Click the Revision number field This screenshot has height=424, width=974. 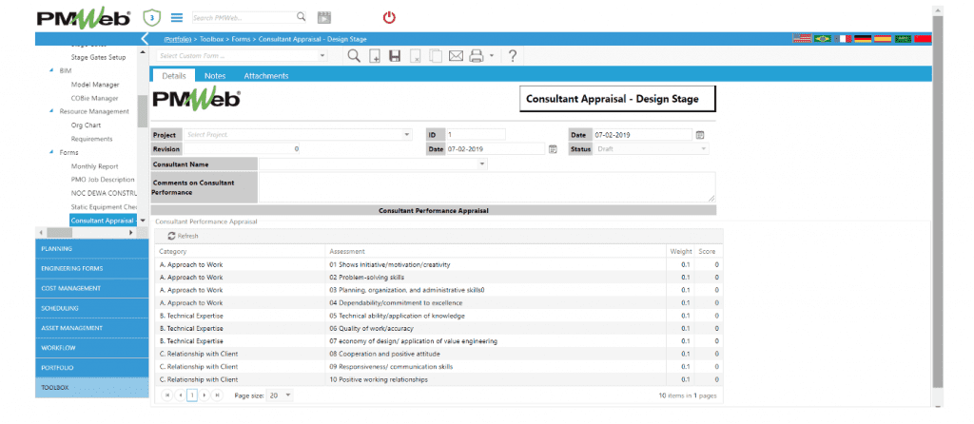(242, 149)
